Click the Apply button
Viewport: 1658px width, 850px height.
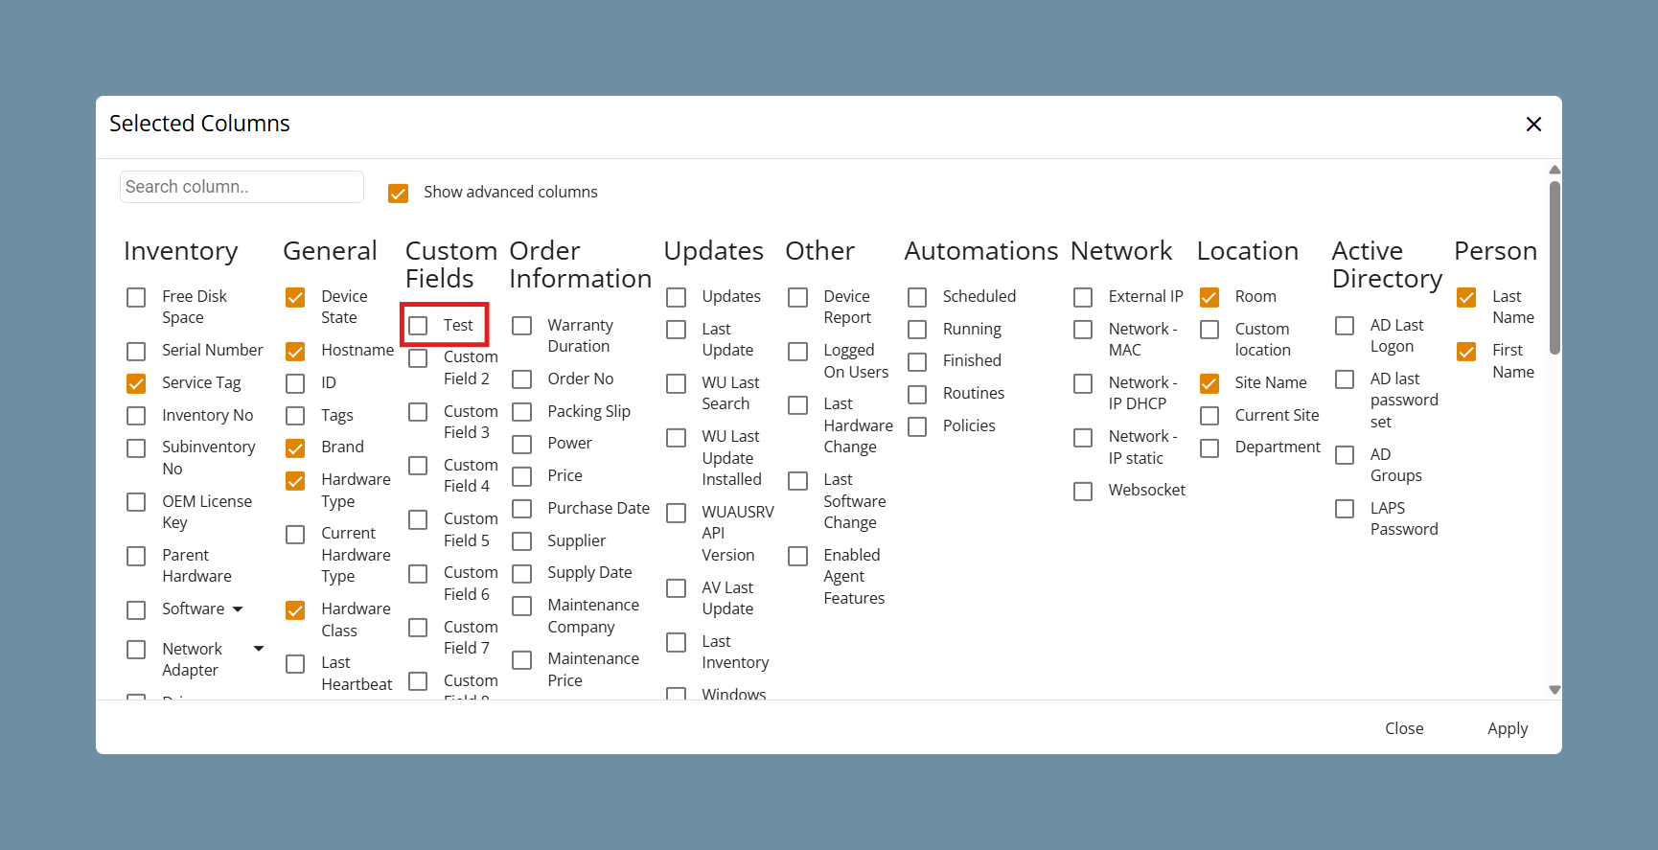(1508, 728)
